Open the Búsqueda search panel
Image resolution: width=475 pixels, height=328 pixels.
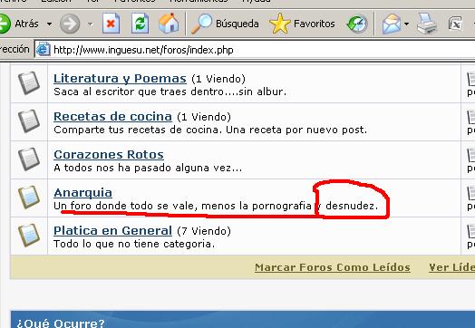pos(225,24)
